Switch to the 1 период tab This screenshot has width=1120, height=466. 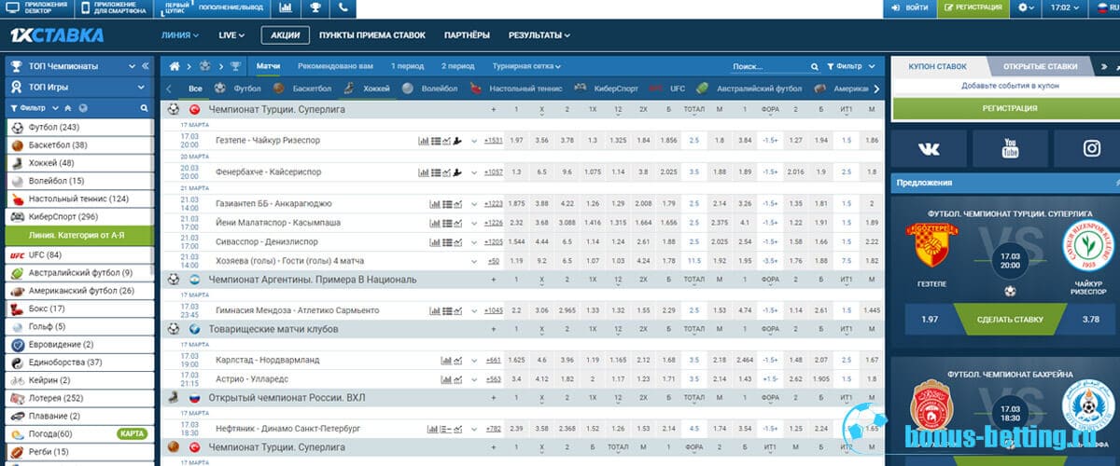407,67
